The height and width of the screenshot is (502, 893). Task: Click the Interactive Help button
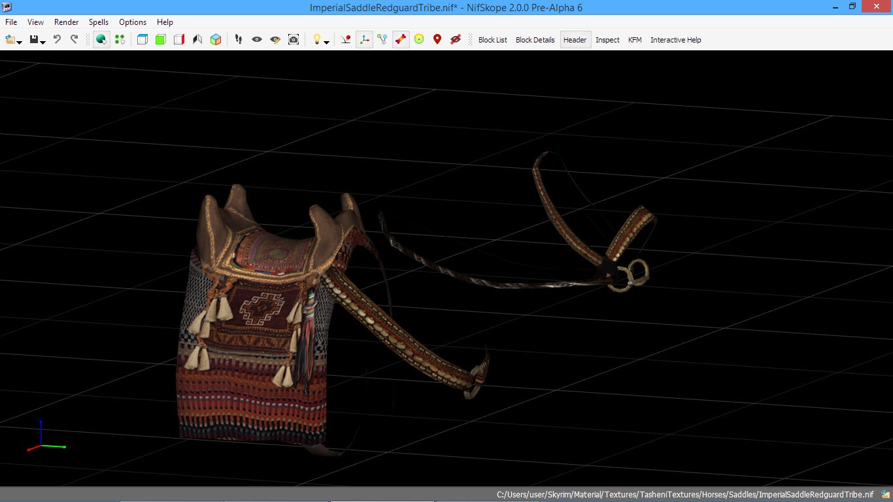675,40
